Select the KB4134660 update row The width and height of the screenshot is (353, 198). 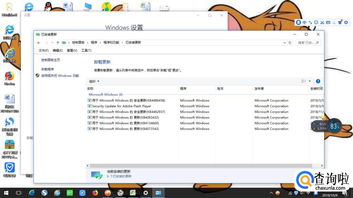pyautogui.click(x=123, y=123)
